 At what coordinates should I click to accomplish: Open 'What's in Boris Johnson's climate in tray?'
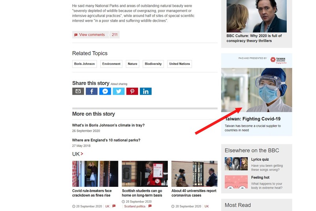108,125
